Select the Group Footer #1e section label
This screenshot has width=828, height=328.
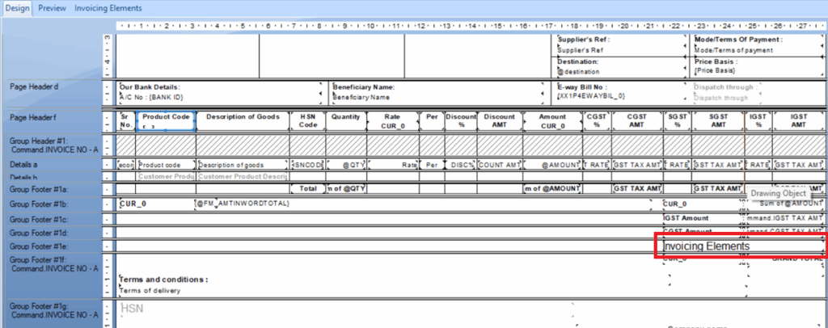(x=39, y=246)
